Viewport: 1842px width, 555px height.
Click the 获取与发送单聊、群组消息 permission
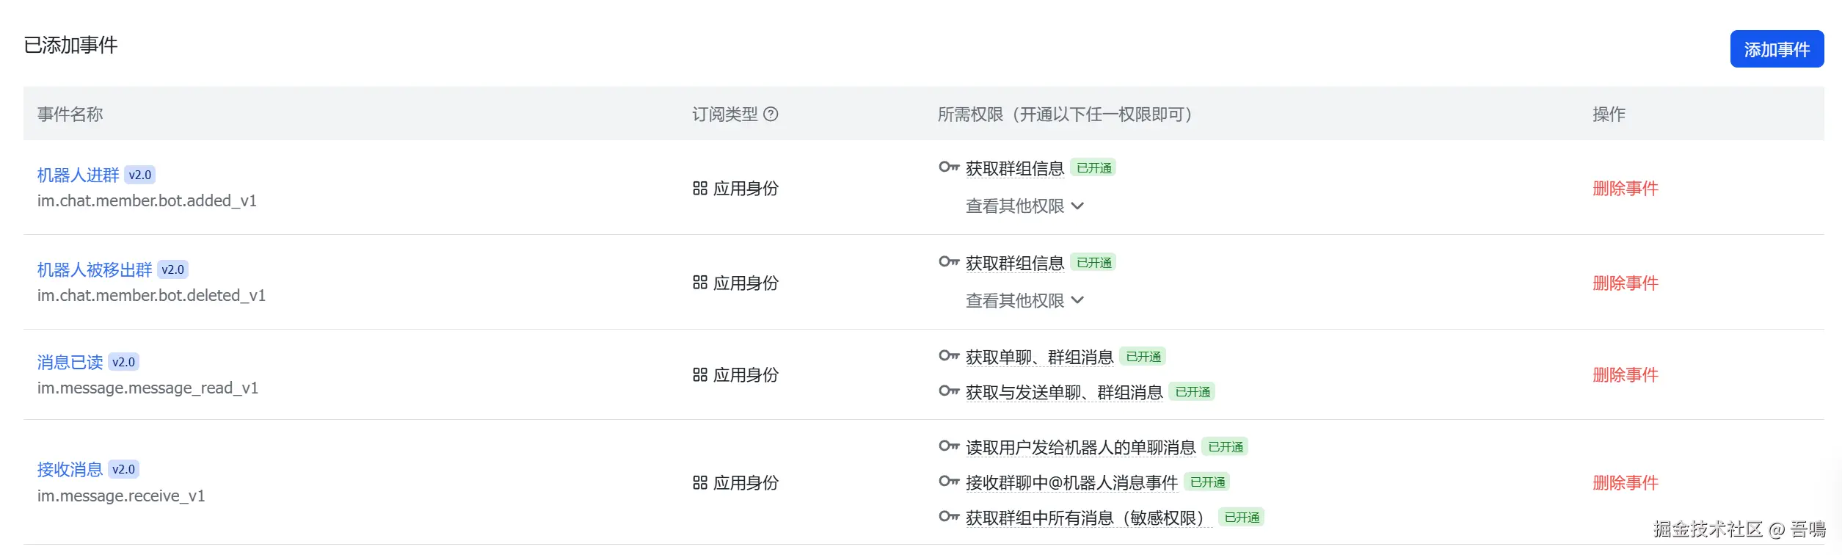coord(1063,393)
